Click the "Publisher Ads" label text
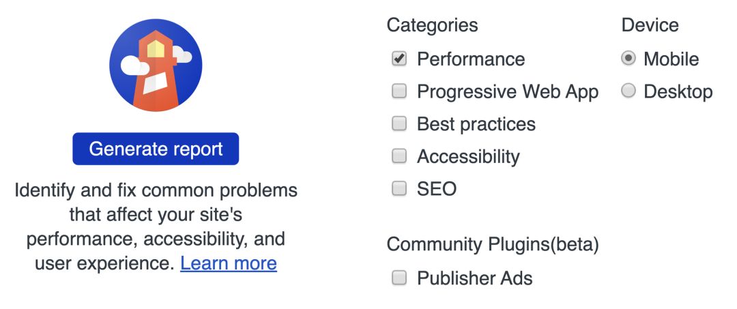Viewport: 737px width, 309px height. 475,278
